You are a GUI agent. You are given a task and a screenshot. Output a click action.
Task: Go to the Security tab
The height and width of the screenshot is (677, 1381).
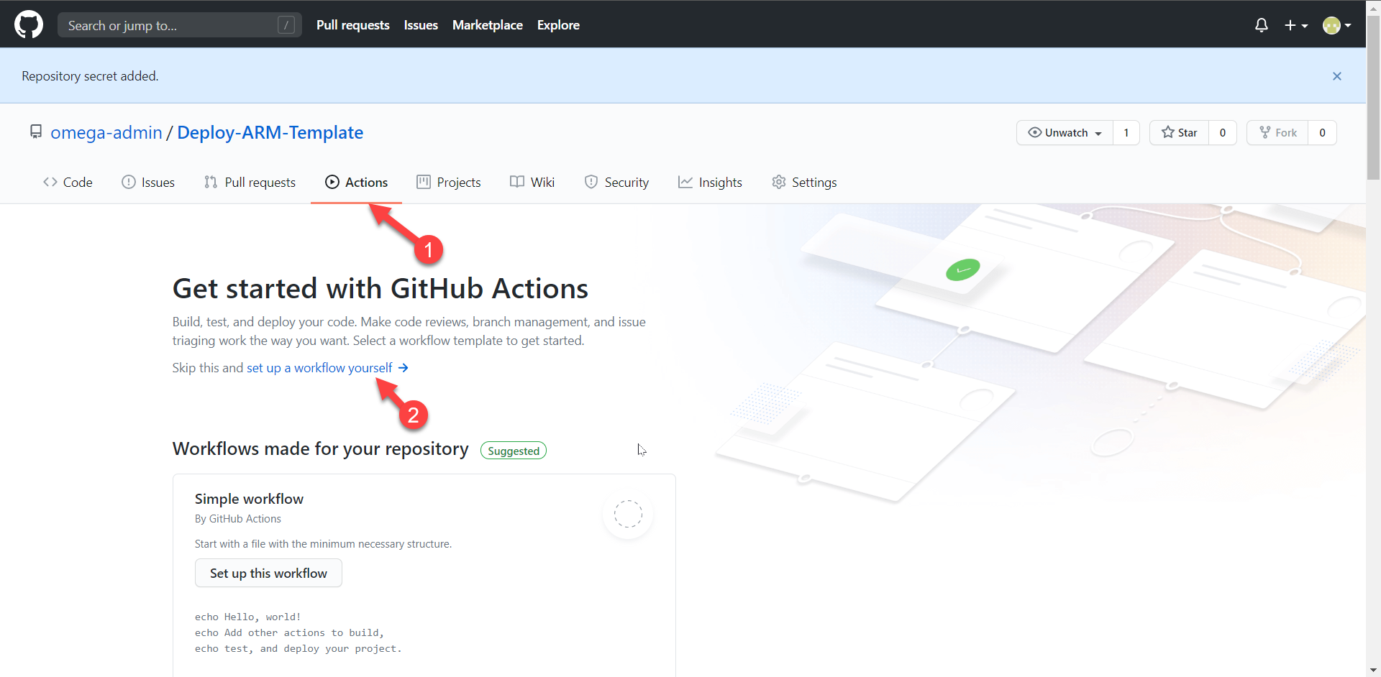click(616, 183)
